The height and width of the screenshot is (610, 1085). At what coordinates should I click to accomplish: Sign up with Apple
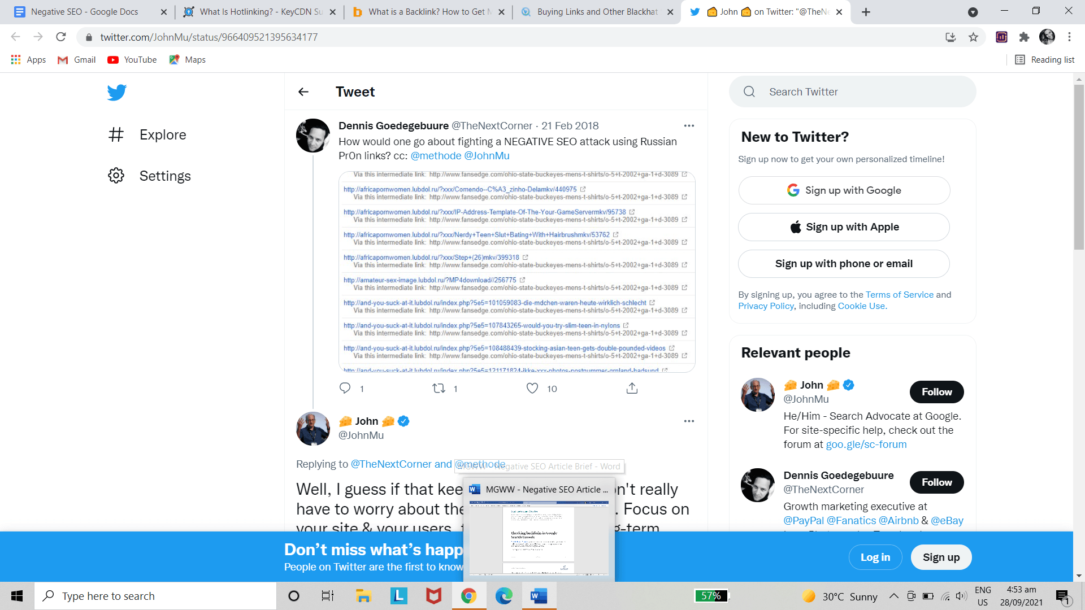[844, 227]
